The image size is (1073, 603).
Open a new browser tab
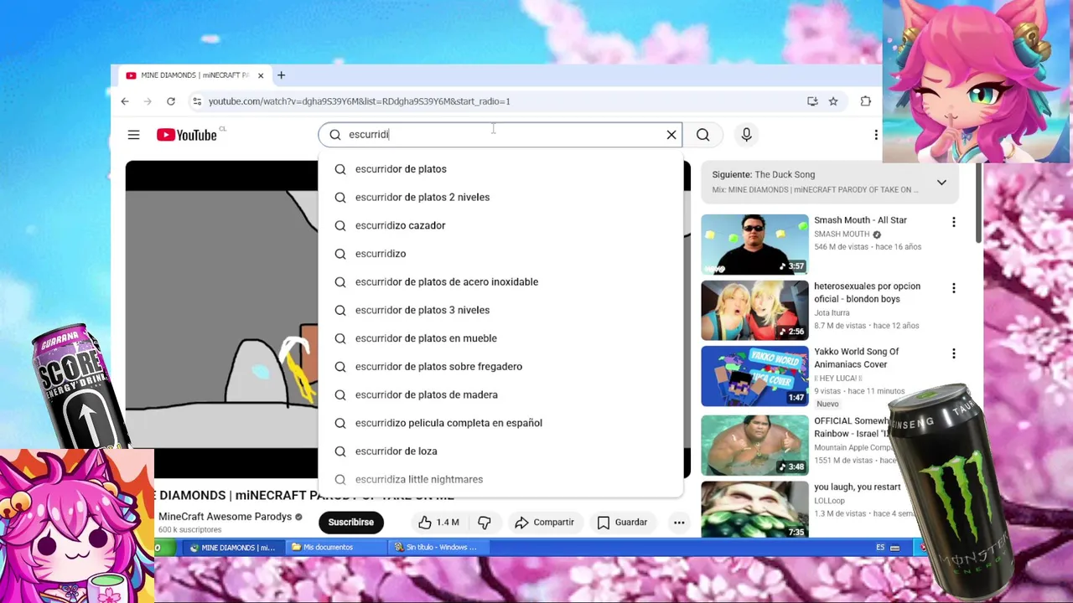pyautogui.click(x=281, y=75)
